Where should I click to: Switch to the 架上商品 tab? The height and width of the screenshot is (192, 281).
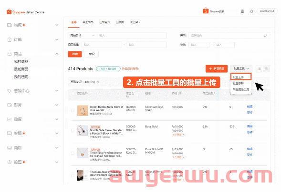click(x=88, y=22)
